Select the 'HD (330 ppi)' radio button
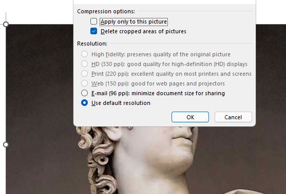Viewport: 286px width, 194px height. click(84, 64)
